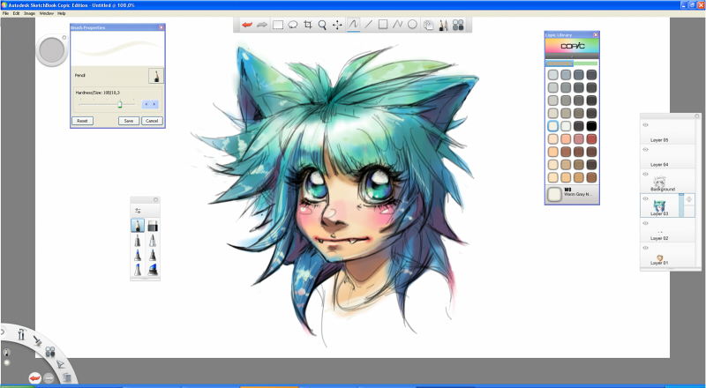Open the Image menu

tap(30, 13)
